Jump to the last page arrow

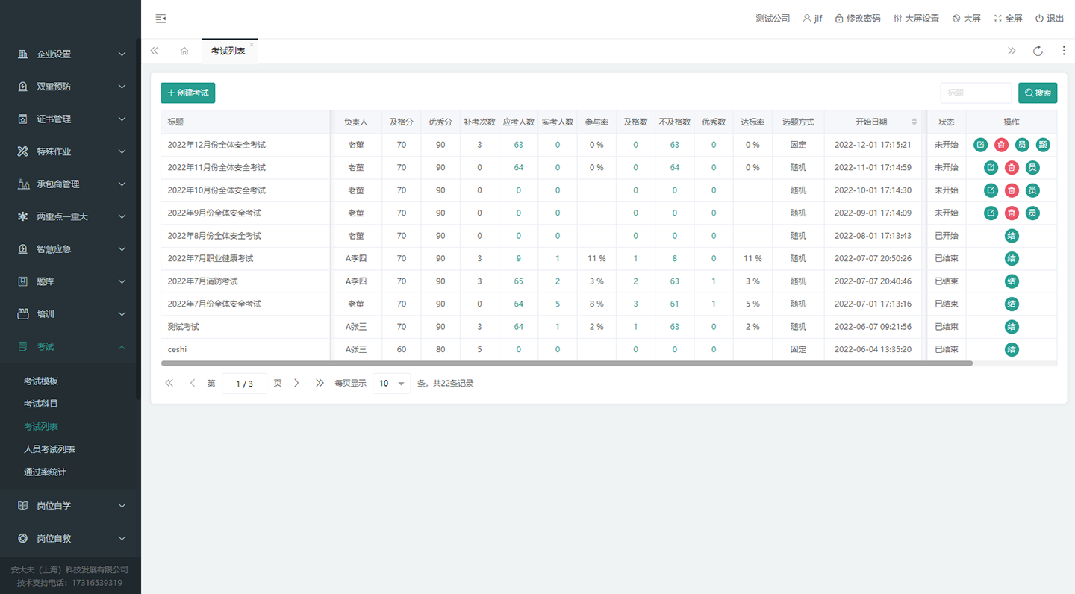(x=320, y=383)
